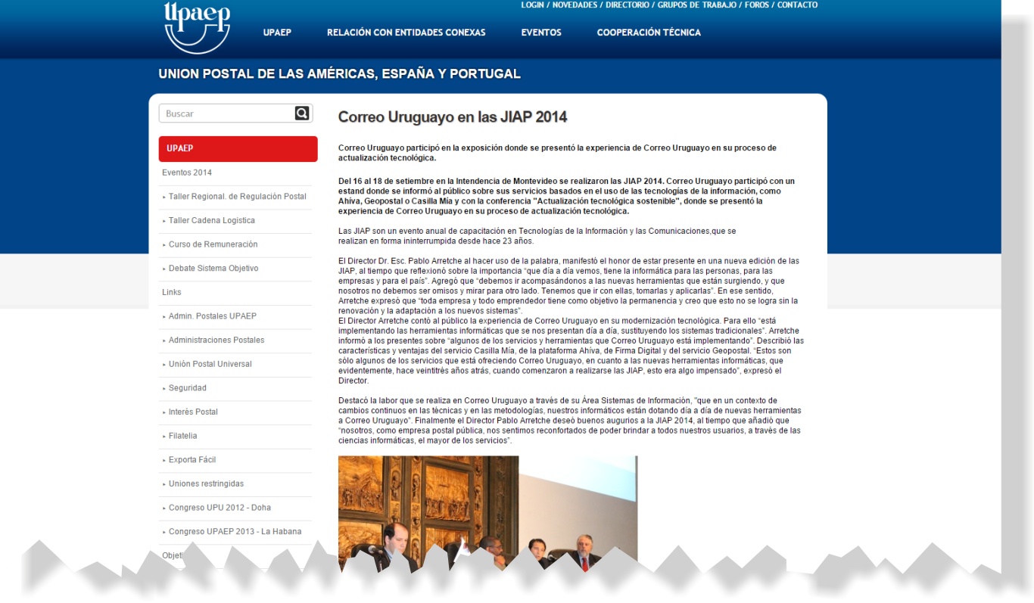Click the UPAEP logo
Image resolution: width=1034 pixels, height=603 pixels.
tap(197, 26)
